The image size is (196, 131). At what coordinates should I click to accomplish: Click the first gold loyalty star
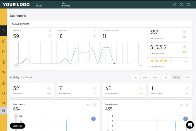[x=152, y=61]
